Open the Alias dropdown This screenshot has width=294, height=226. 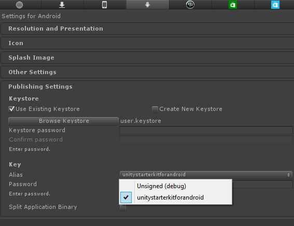pyautogui.click(x=206, y=175)
